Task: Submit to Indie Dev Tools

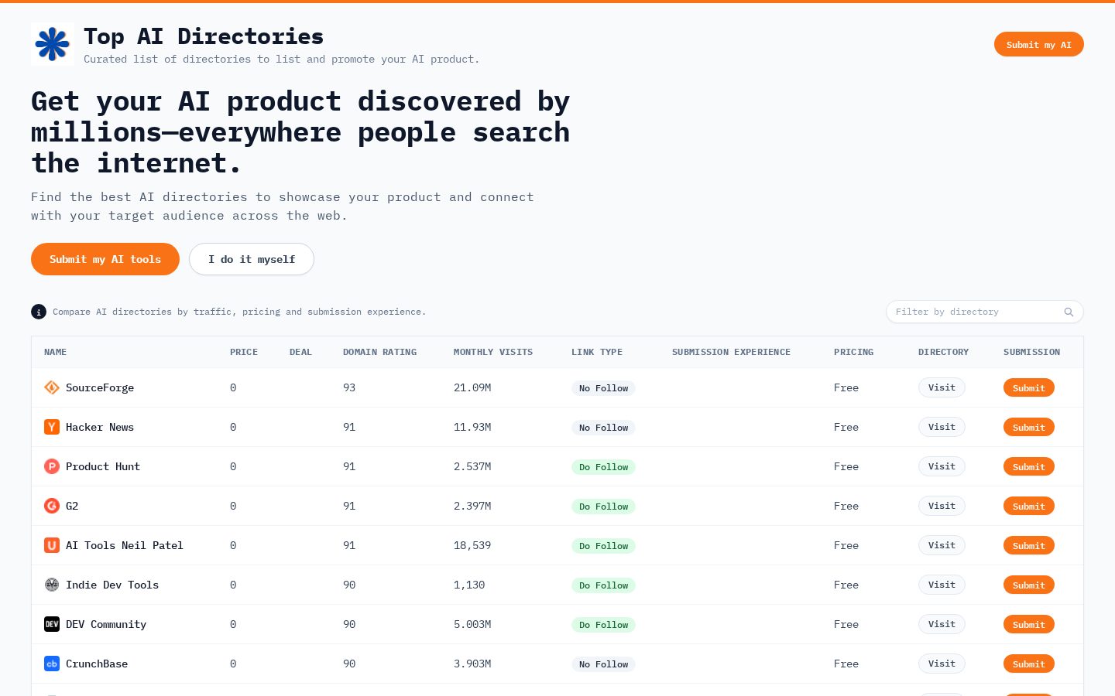Action: click(x=1028, y=585)
